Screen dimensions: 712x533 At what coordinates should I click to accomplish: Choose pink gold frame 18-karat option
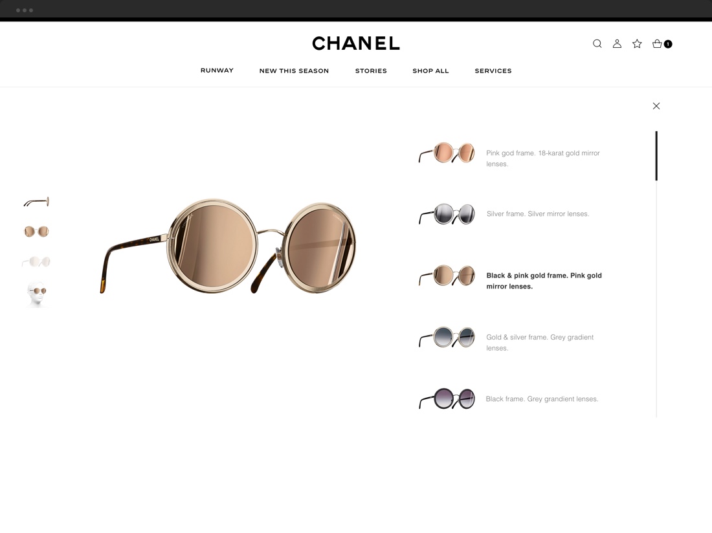pyautogui.click(x=512, y=153)
